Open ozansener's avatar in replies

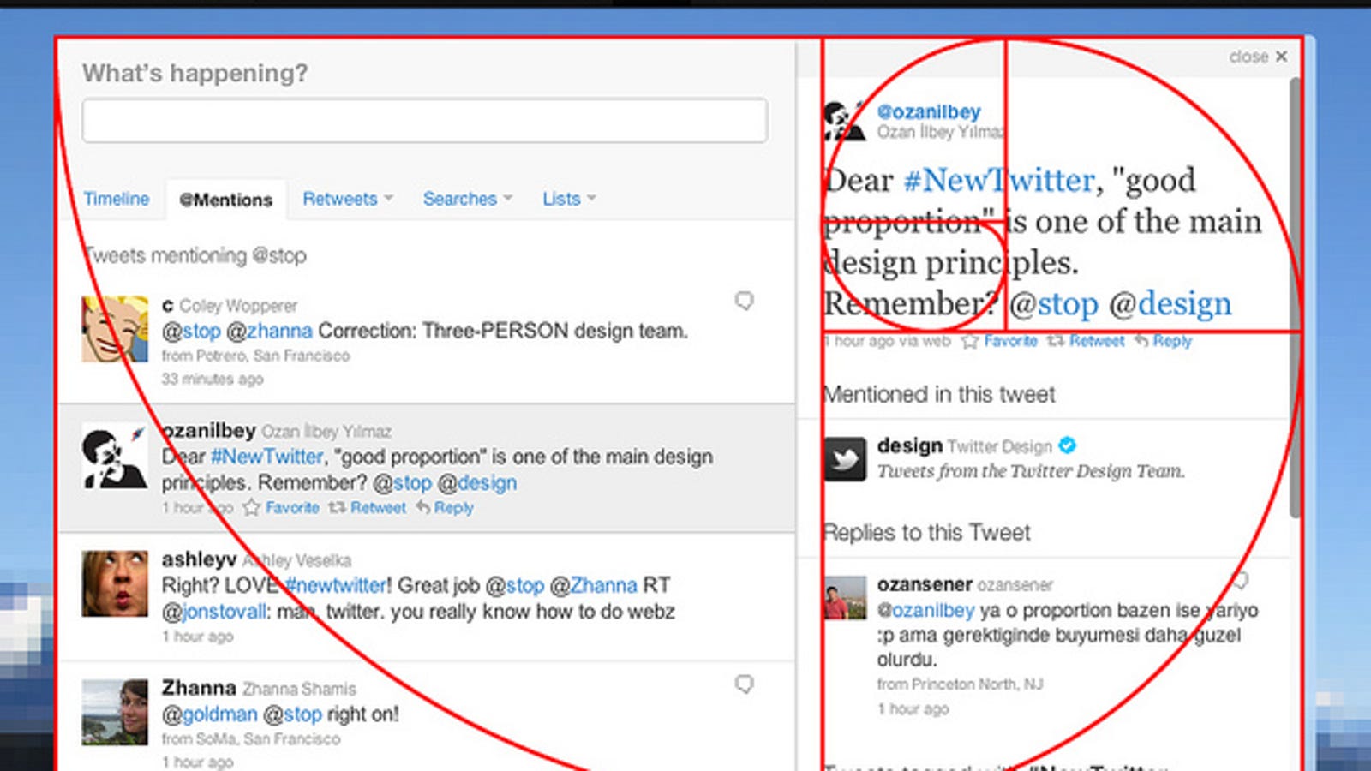[x=845, y=598]
